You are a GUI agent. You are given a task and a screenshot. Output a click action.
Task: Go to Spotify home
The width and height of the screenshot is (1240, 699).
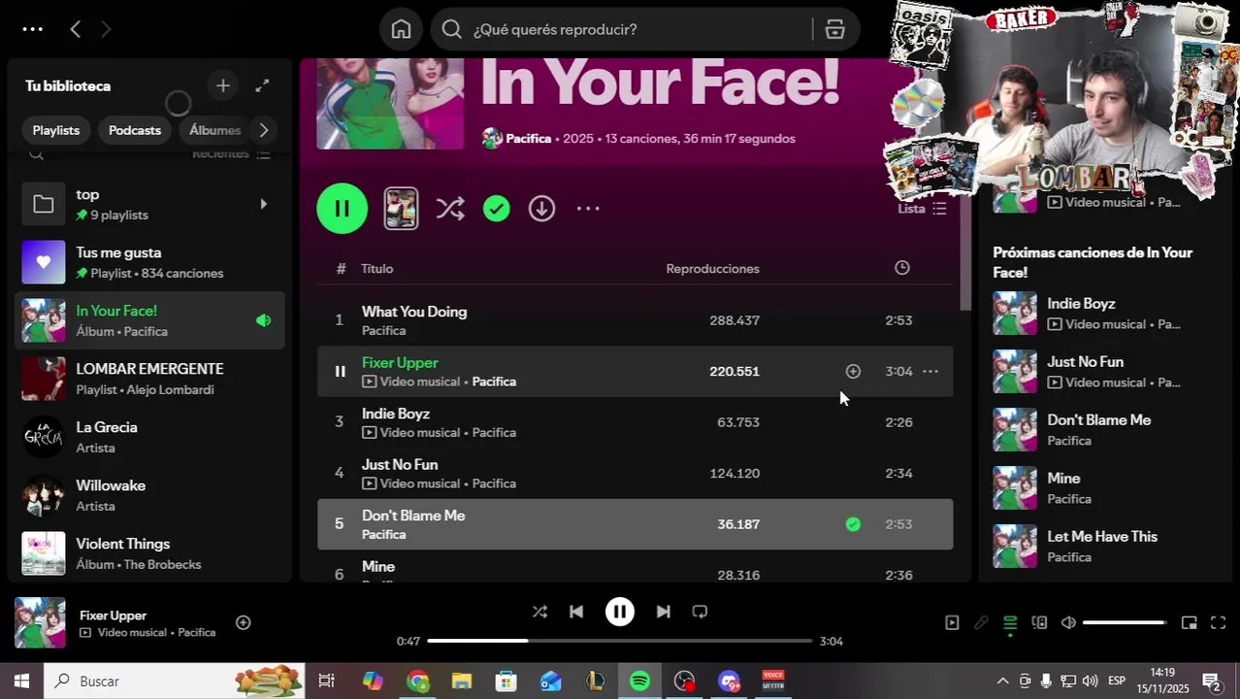[x=401, y=29]
